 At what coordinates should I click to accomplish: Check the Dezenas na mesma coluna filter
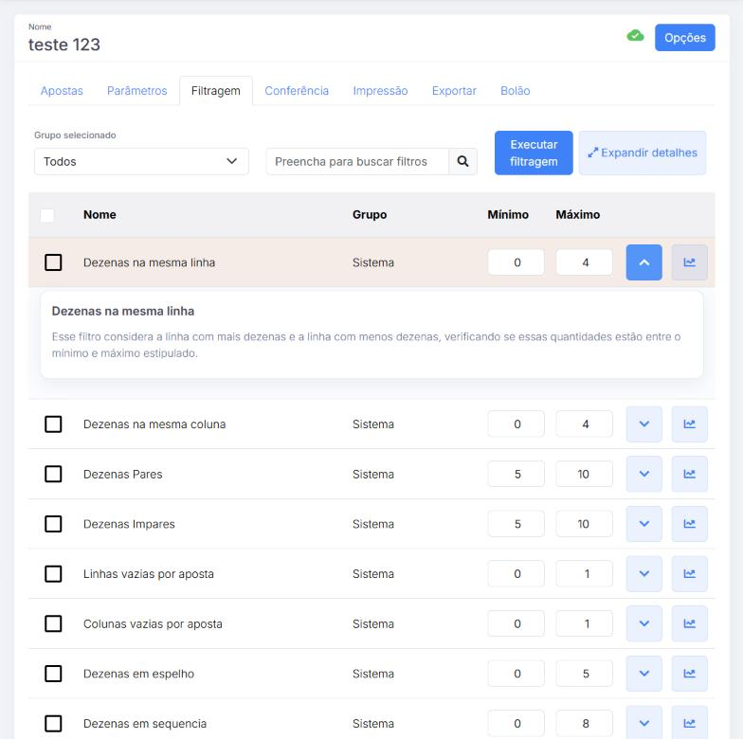pos(53,424)
